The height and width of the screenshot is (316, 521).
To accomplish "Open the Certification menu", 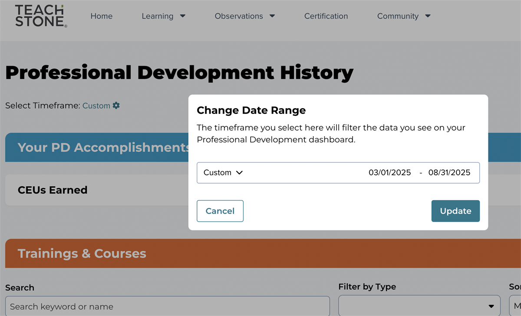I will [x=326, y=16].
